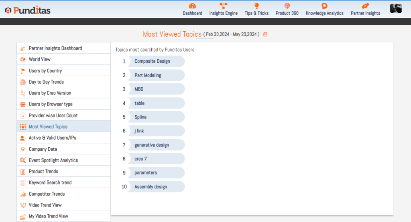Screen dimensions: 411x222
Task: Click the Knowledge Analytics icon
Action: click(x=324, y=6)
